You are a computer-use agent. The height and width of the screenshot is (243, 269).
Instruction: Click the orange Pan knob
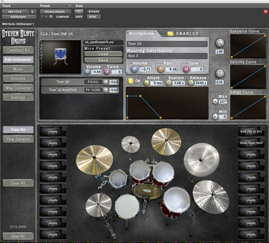(x=161, y=69)
